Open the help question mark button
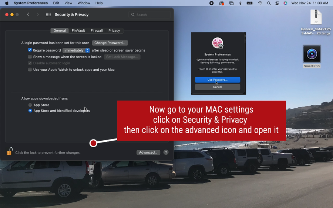The image size is (333, 208). 166,152
